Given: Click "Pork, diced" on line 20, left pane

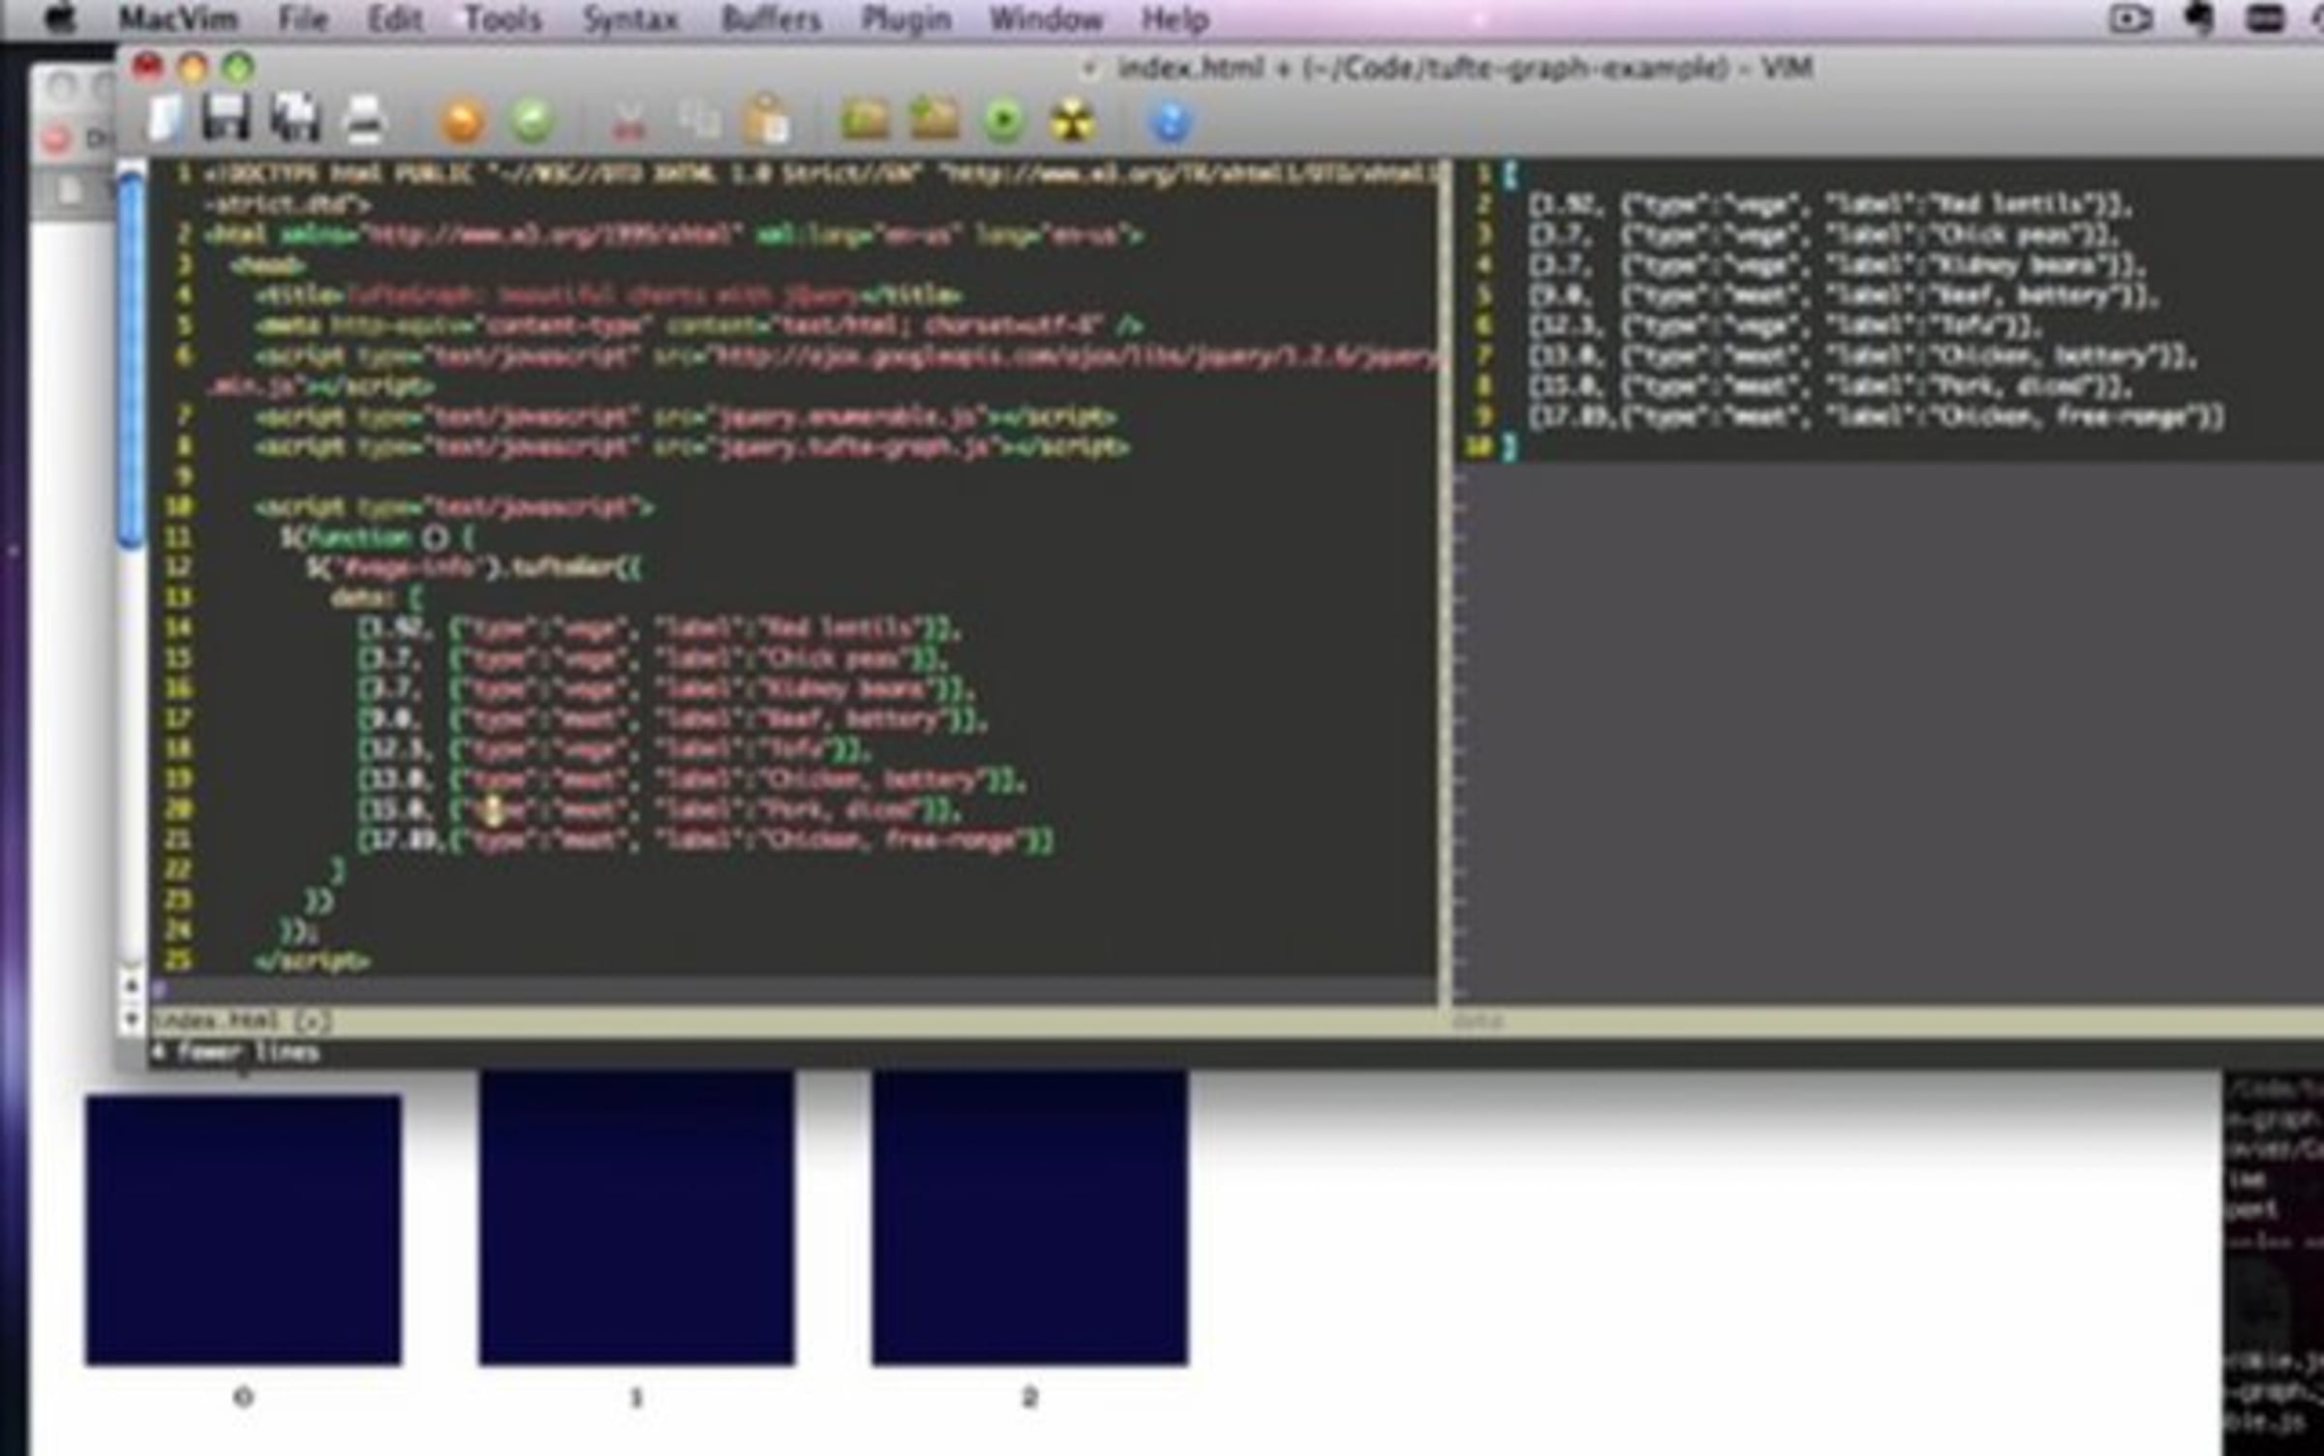Looking at the screenshot, I should [x=841, y=809].
